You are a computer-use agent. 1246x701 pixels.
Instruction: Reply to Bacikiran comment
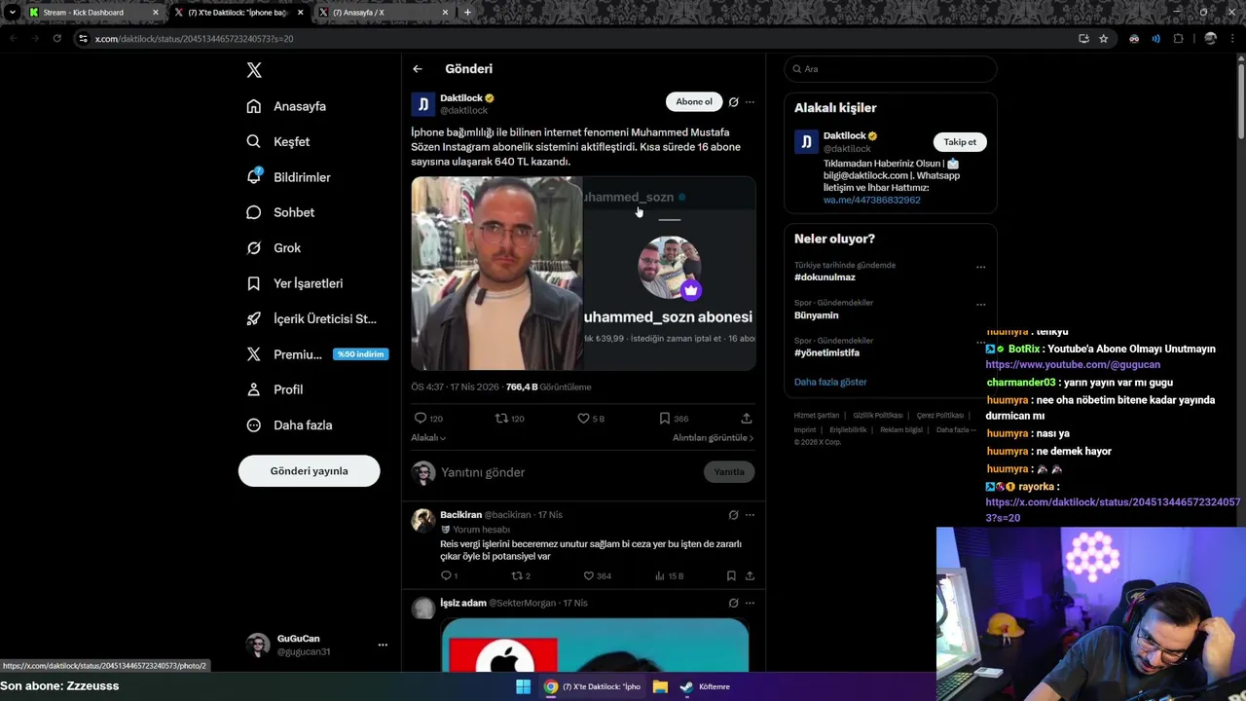coord(449,576)
